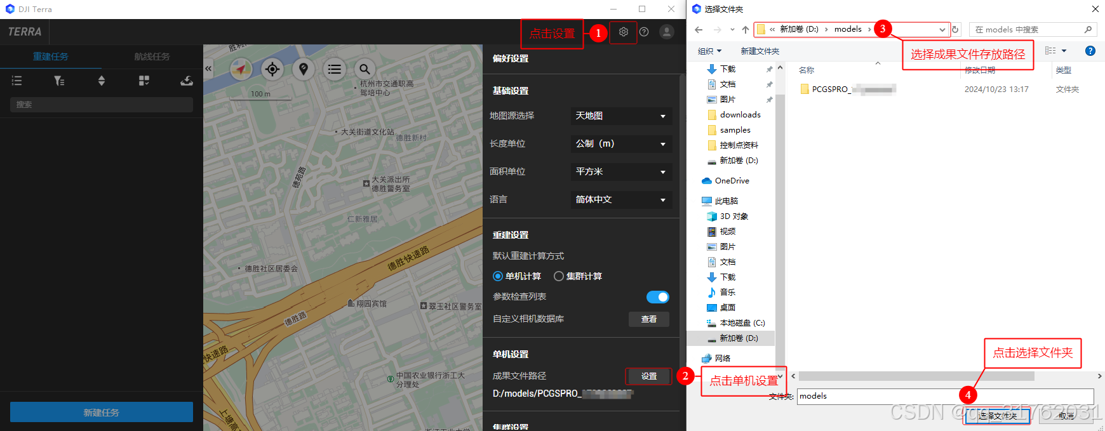Click the 新建任务 button
Viewport: 1105px width, 431px height.
[x=102, y=413]
